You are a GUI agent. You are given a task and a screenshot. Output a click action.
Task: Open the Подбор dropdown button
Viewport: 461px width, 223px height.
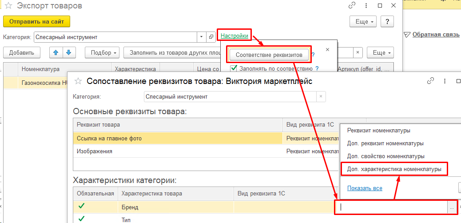[x=103, y=53]
